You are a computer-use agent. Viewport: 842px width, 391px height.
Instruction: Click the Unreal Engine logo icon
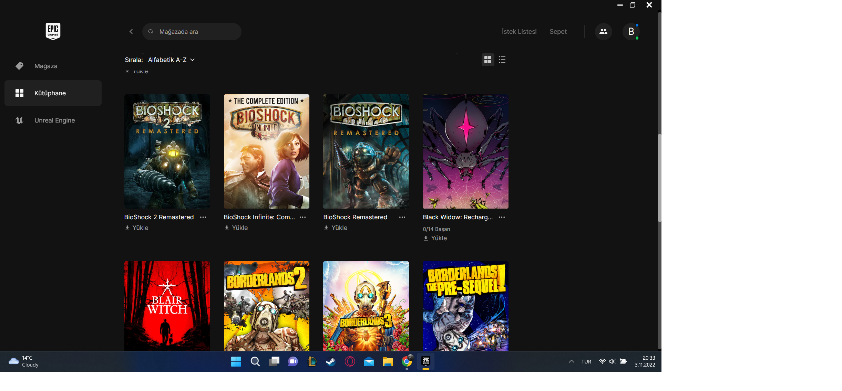pos(20,120)
